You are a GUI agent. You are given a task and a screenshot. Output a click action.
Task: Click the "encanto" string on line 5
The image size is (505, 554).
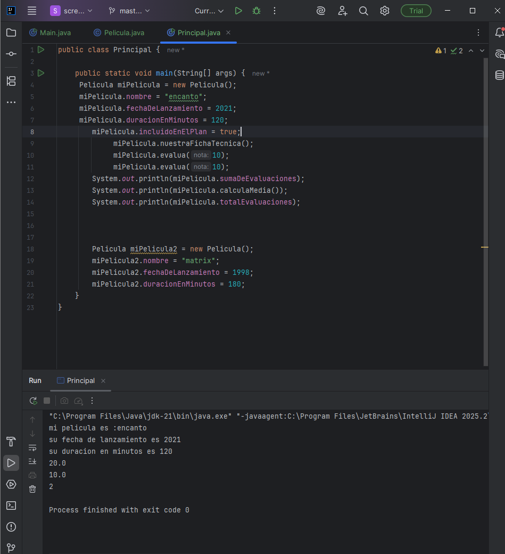(183, 96)
